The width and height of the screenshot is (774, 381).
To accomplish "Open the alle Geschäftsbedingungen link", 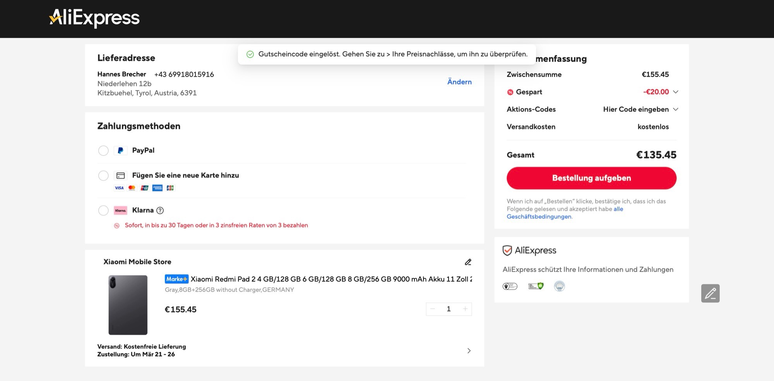I will point(565,213).
